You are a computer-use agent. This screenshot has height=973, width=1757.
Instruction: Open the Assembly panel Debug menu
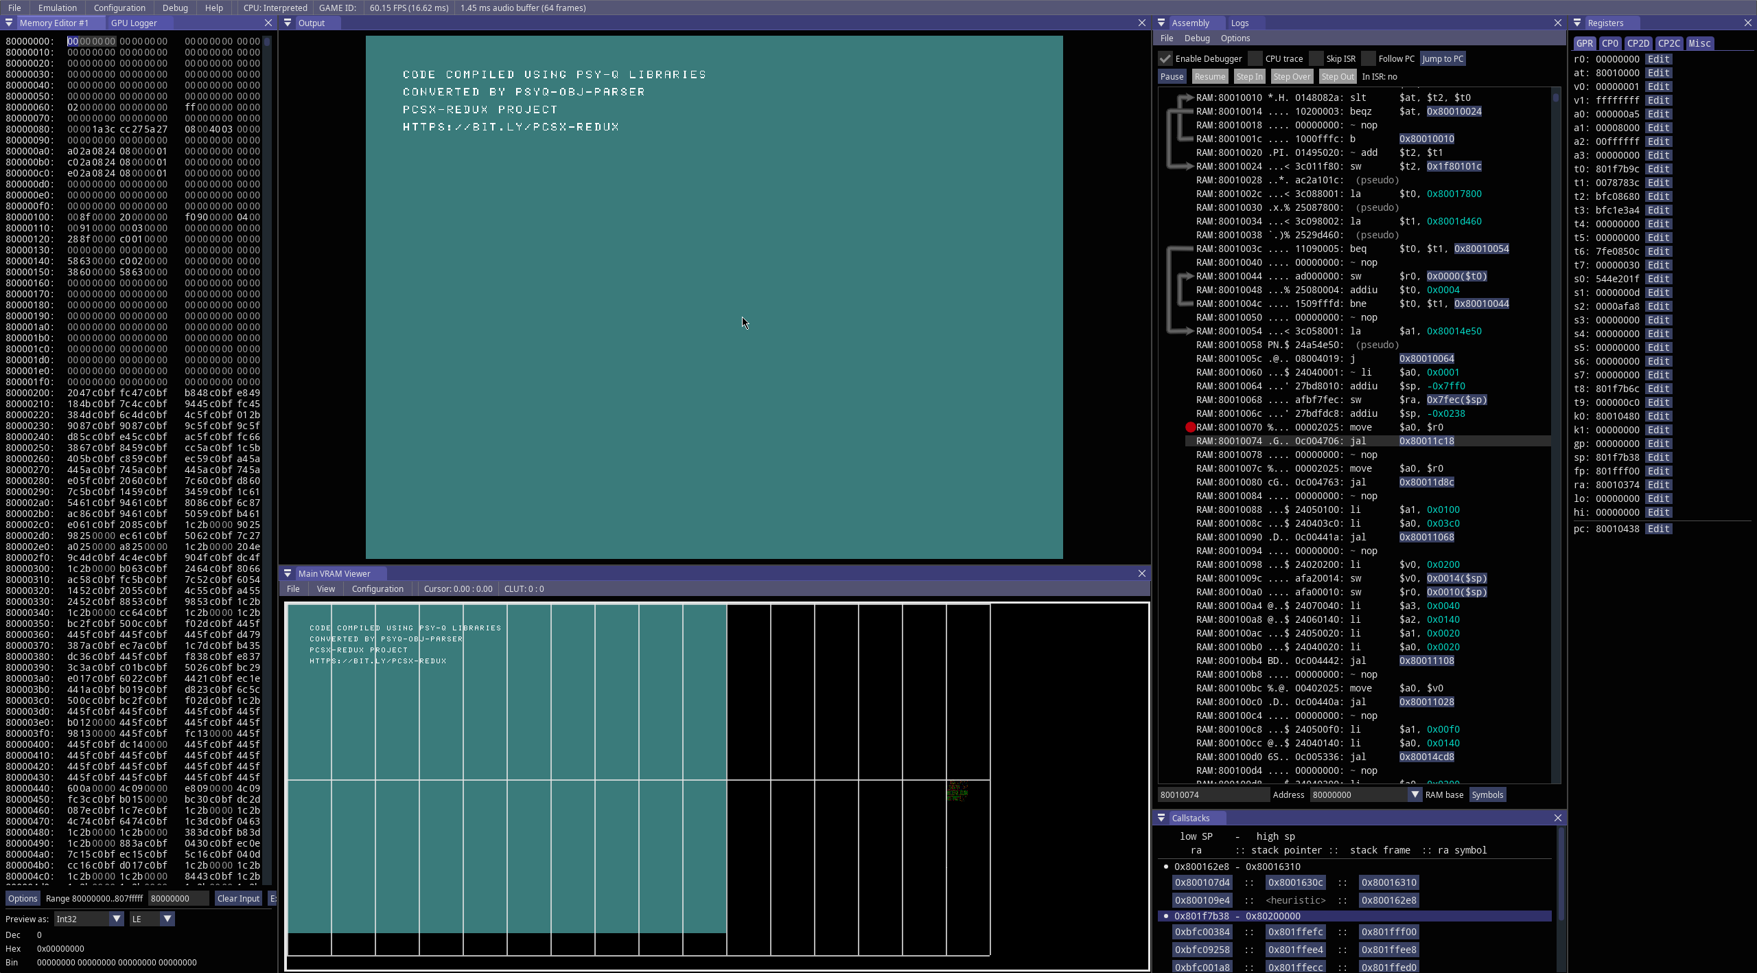click(1197, 38)
